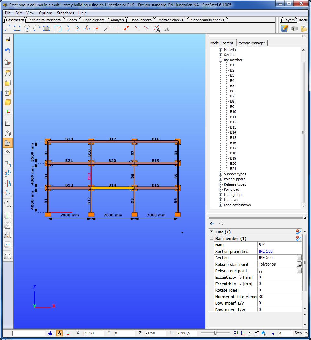
Task: Click the snap settings icon before n field
Action: 264,333
